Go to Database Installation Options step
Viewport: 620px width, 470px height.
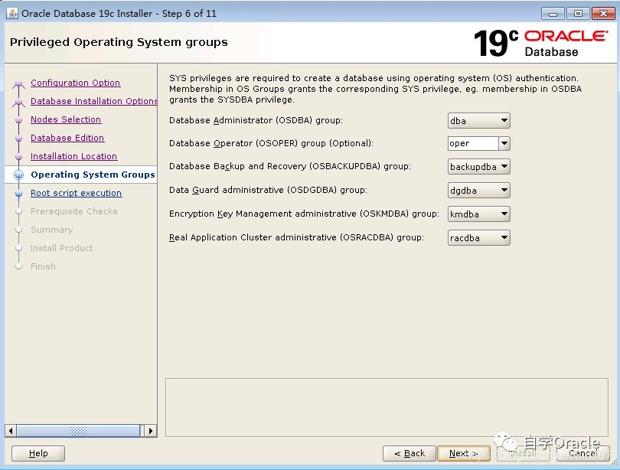[93, 101]
